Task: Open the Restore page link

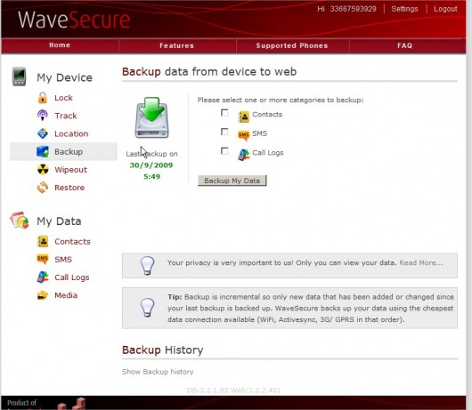Action: coord(69,188)
